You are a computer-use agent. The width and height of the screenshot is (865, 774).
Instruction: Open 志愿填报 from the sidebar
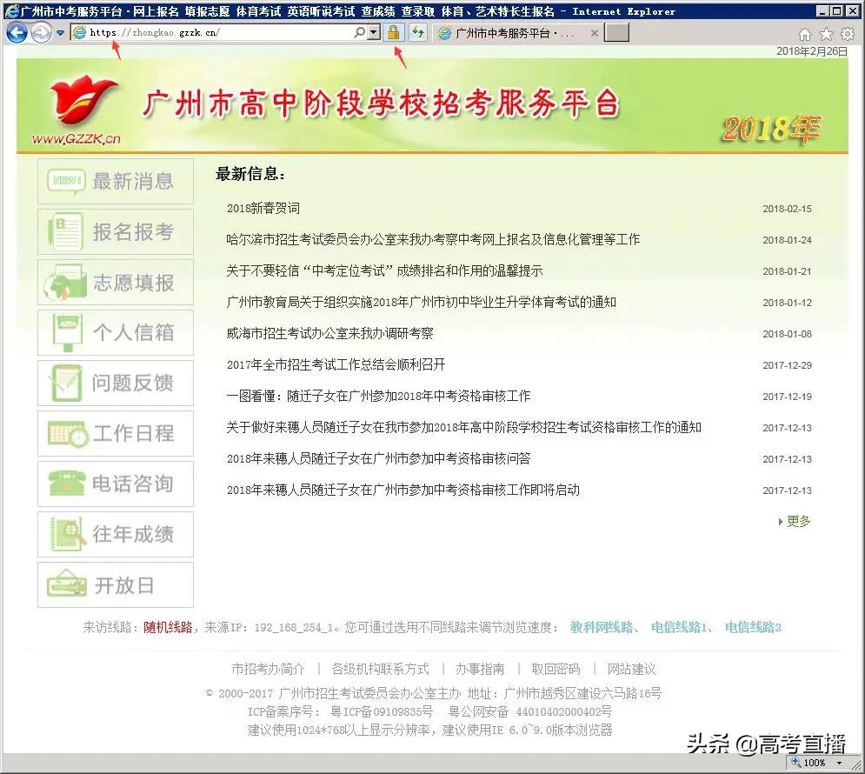115,282
